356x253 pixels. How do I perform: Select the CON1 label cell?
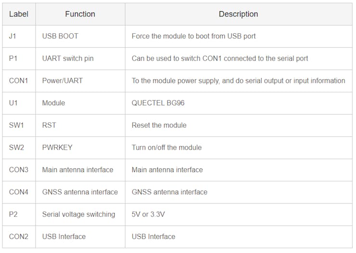pos(19,81)
